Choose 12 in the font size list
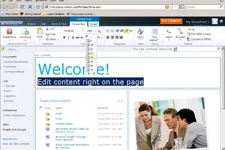The height and width of the screenshot is (150, 225). pyautogui.click(x=91, y=49)
